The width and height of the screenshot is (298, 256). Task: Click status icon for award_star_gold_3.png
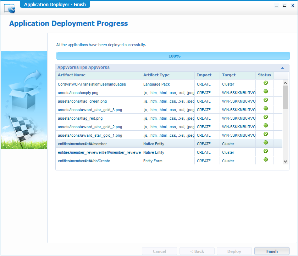click(x=266, y=109)
